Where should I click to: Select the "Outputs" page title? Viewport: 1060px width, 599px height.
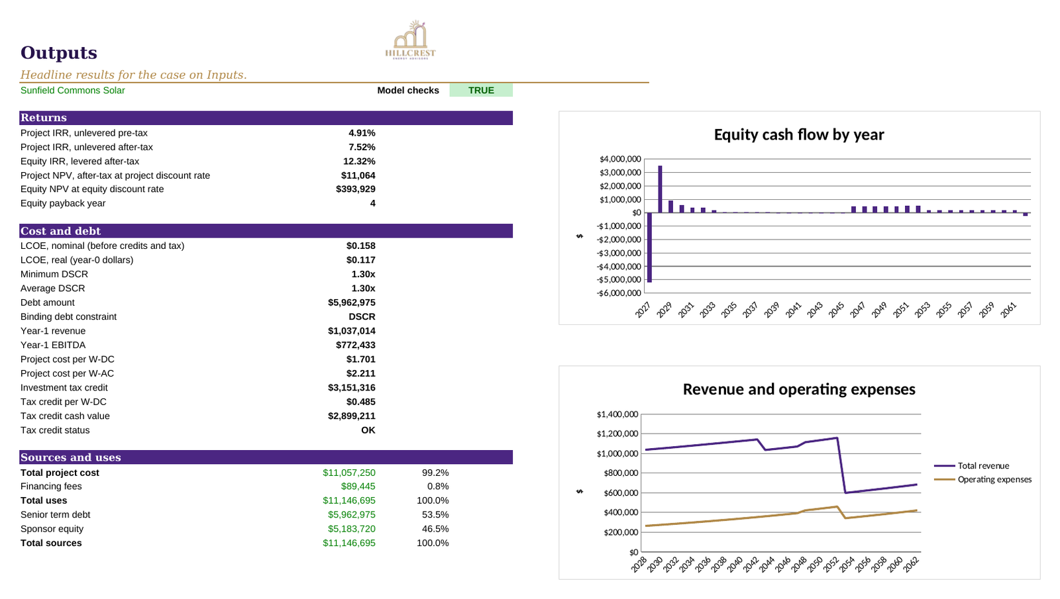click(x=59, y=53)
